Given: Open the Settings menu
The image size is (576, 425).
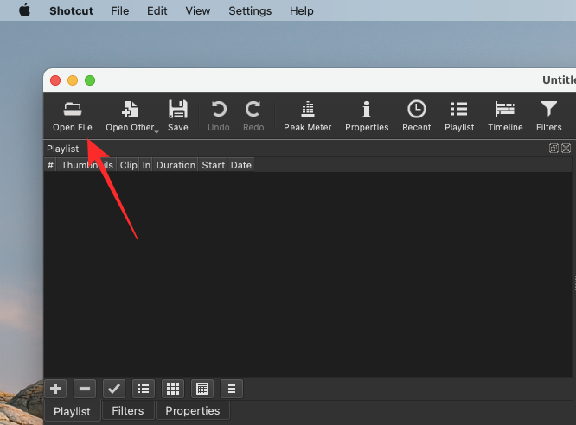Looking at the screenshot, I should coord(250,11).
